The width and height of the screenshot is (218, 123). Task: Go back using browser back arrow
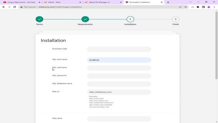pos(4,7)
